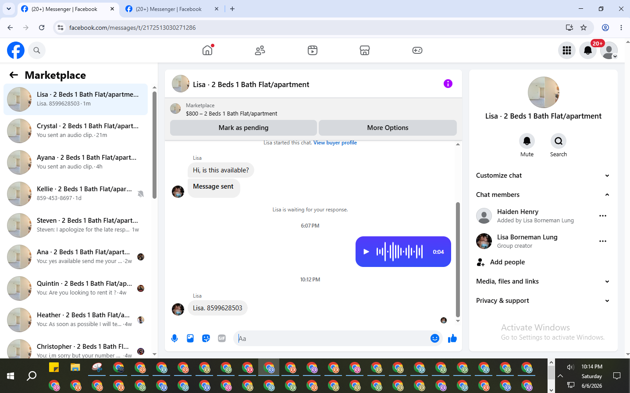
Task: Expand Media, files and links section
Action: point(543,281)
